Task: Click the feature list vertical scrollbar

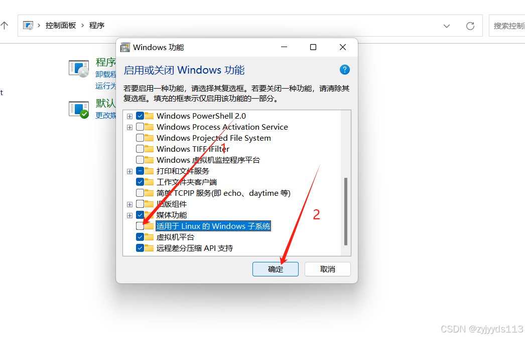Action: [x=346, y=211]
